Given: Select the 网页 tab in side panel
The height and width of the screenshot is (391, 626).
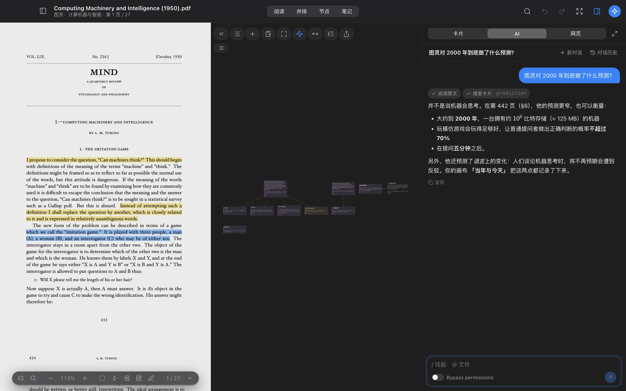Looking at the screenshot, I should (x=576, y=34).
